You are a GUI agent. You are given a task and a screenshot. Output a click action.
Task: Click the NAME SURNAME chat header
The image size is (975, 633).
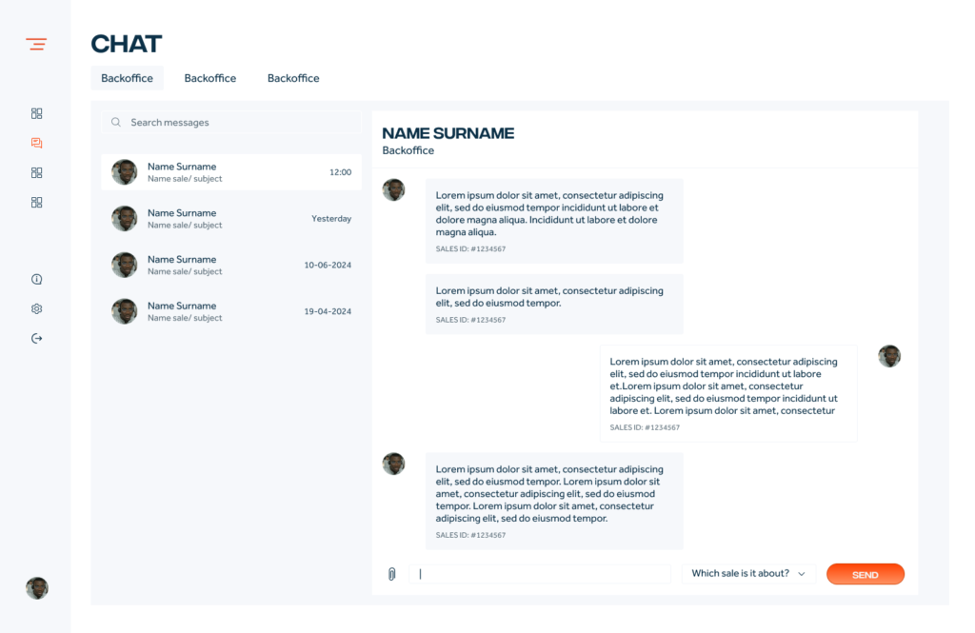[x=448, y=133]
